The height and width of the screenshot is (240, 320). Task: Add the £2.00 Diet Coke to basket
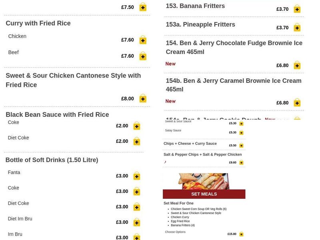tap(137, 141)
